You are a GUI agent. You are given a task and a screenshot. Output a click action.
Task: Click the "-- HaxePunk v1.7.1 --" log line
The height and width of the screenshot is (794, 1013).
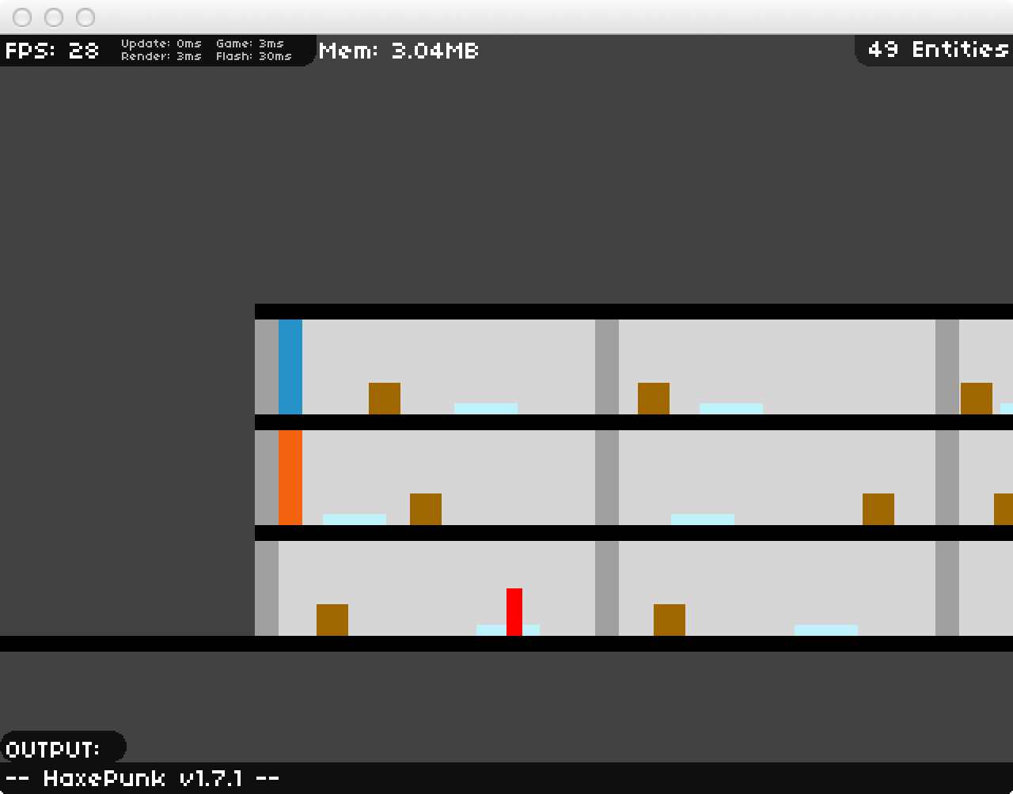pos(142,778)
